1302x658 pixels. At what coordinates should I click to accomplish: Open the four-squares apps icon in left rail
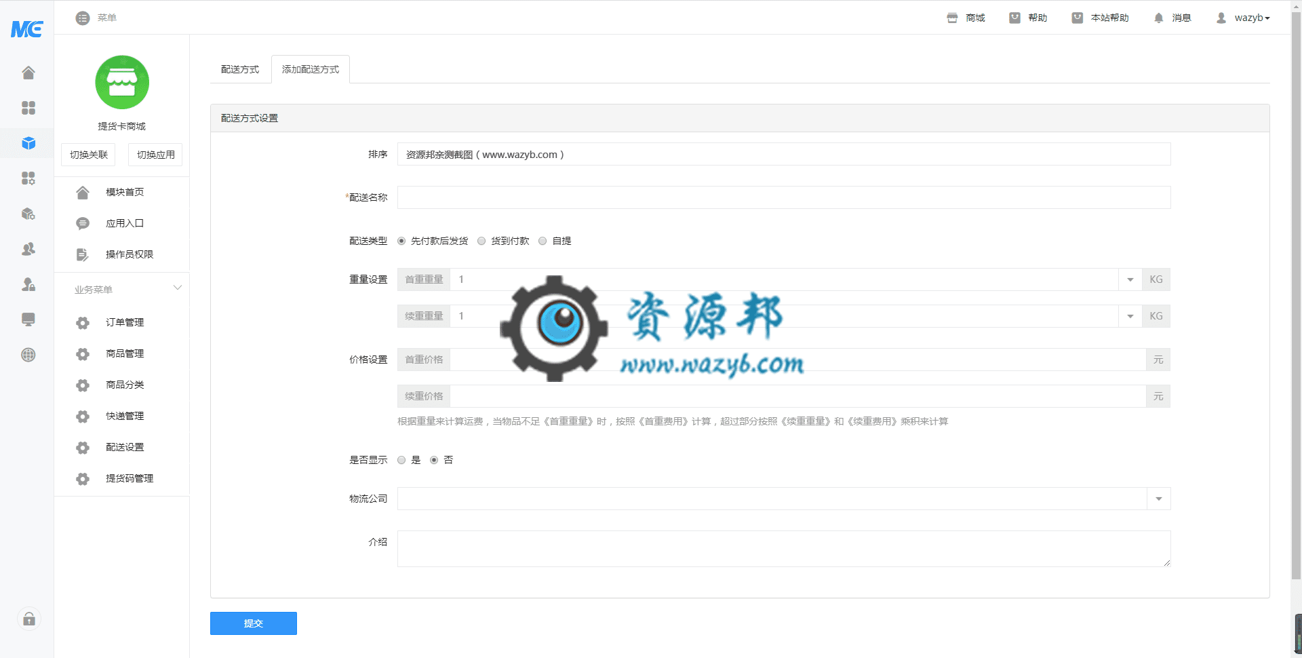28,108
